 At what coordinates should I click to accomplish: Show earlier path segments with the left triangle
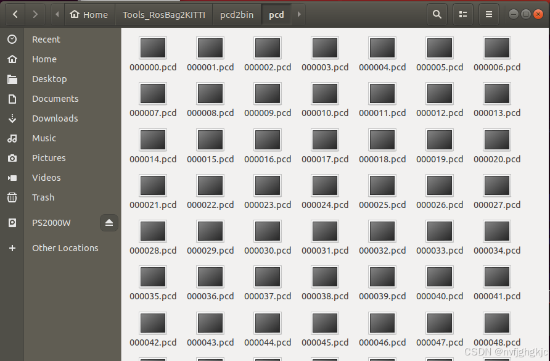coord(57,14)
